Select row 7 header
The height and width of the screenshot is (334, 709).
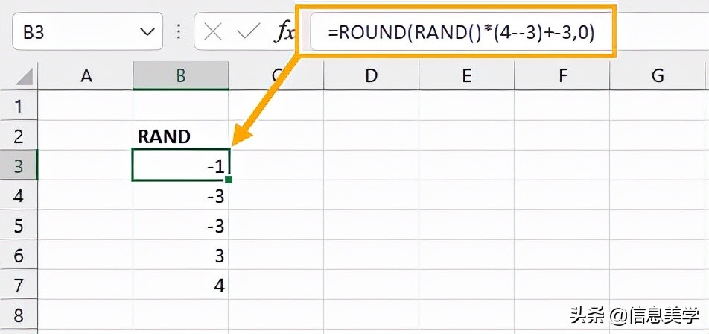(19, 285)
